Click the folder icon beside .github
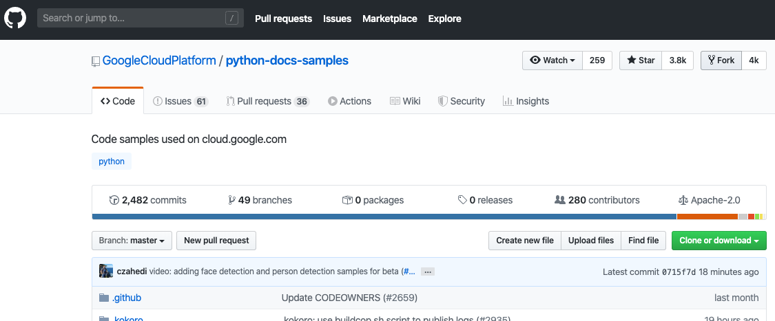775x321 pixels. (104, 298)
